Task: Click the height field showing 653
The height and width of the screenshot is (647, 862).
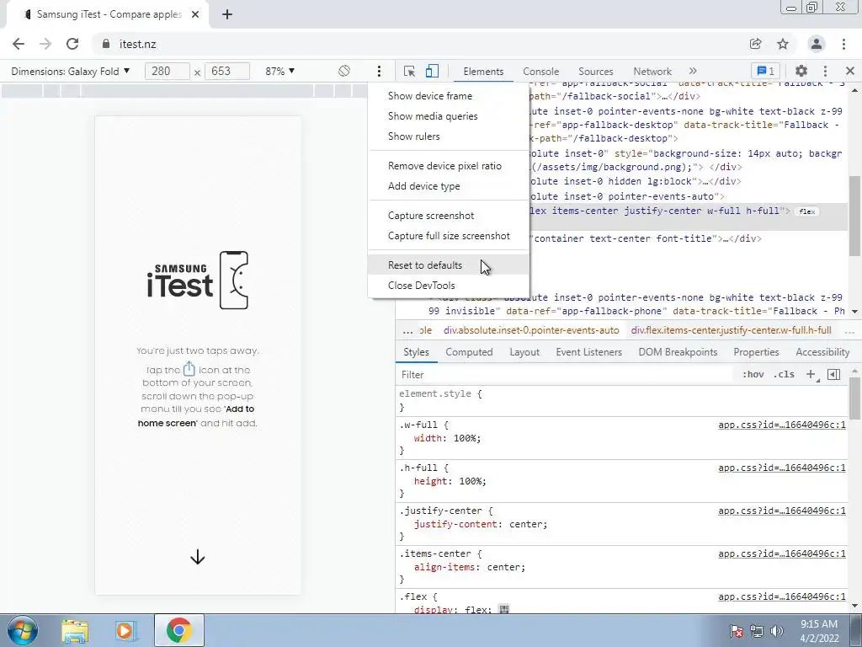Action: 227,71
